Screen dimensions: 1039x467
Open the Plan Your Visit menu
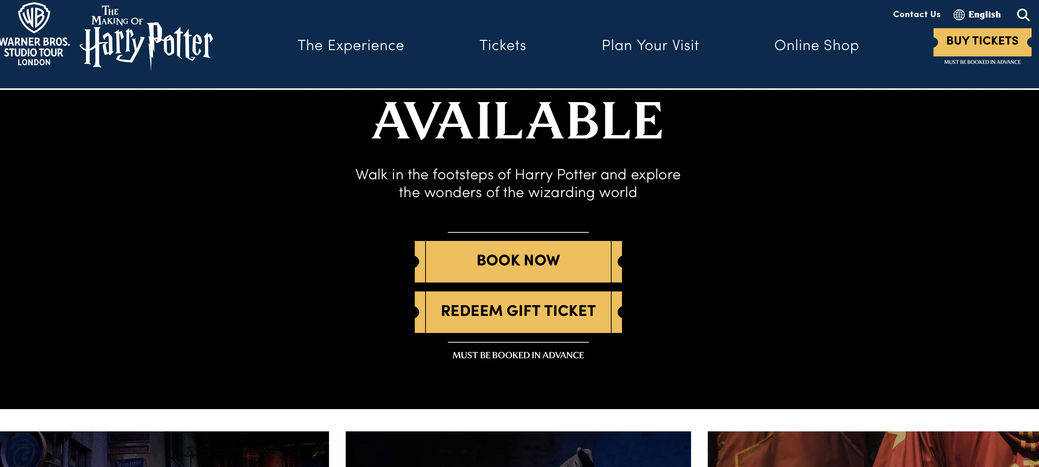(650, 45)
